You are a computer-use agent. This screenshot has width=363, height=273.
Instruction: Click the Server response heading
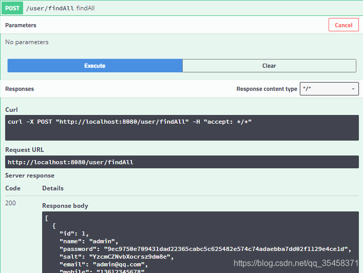pos(30,175)
